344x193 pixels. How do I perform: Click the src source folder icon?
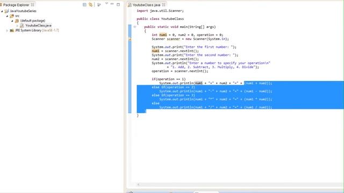(x=12, y=16)
